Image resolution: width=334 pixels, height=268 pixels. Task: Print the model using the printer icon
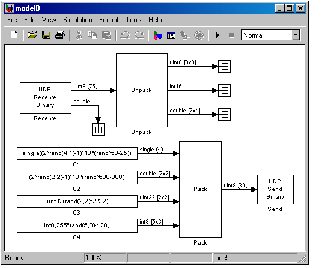click(60, 35)
